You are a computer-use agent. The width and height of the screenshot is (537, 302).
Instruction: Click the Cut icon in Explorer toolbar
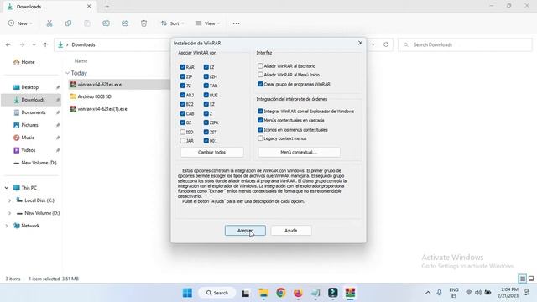pyautogui.click(x=50, y=23)
